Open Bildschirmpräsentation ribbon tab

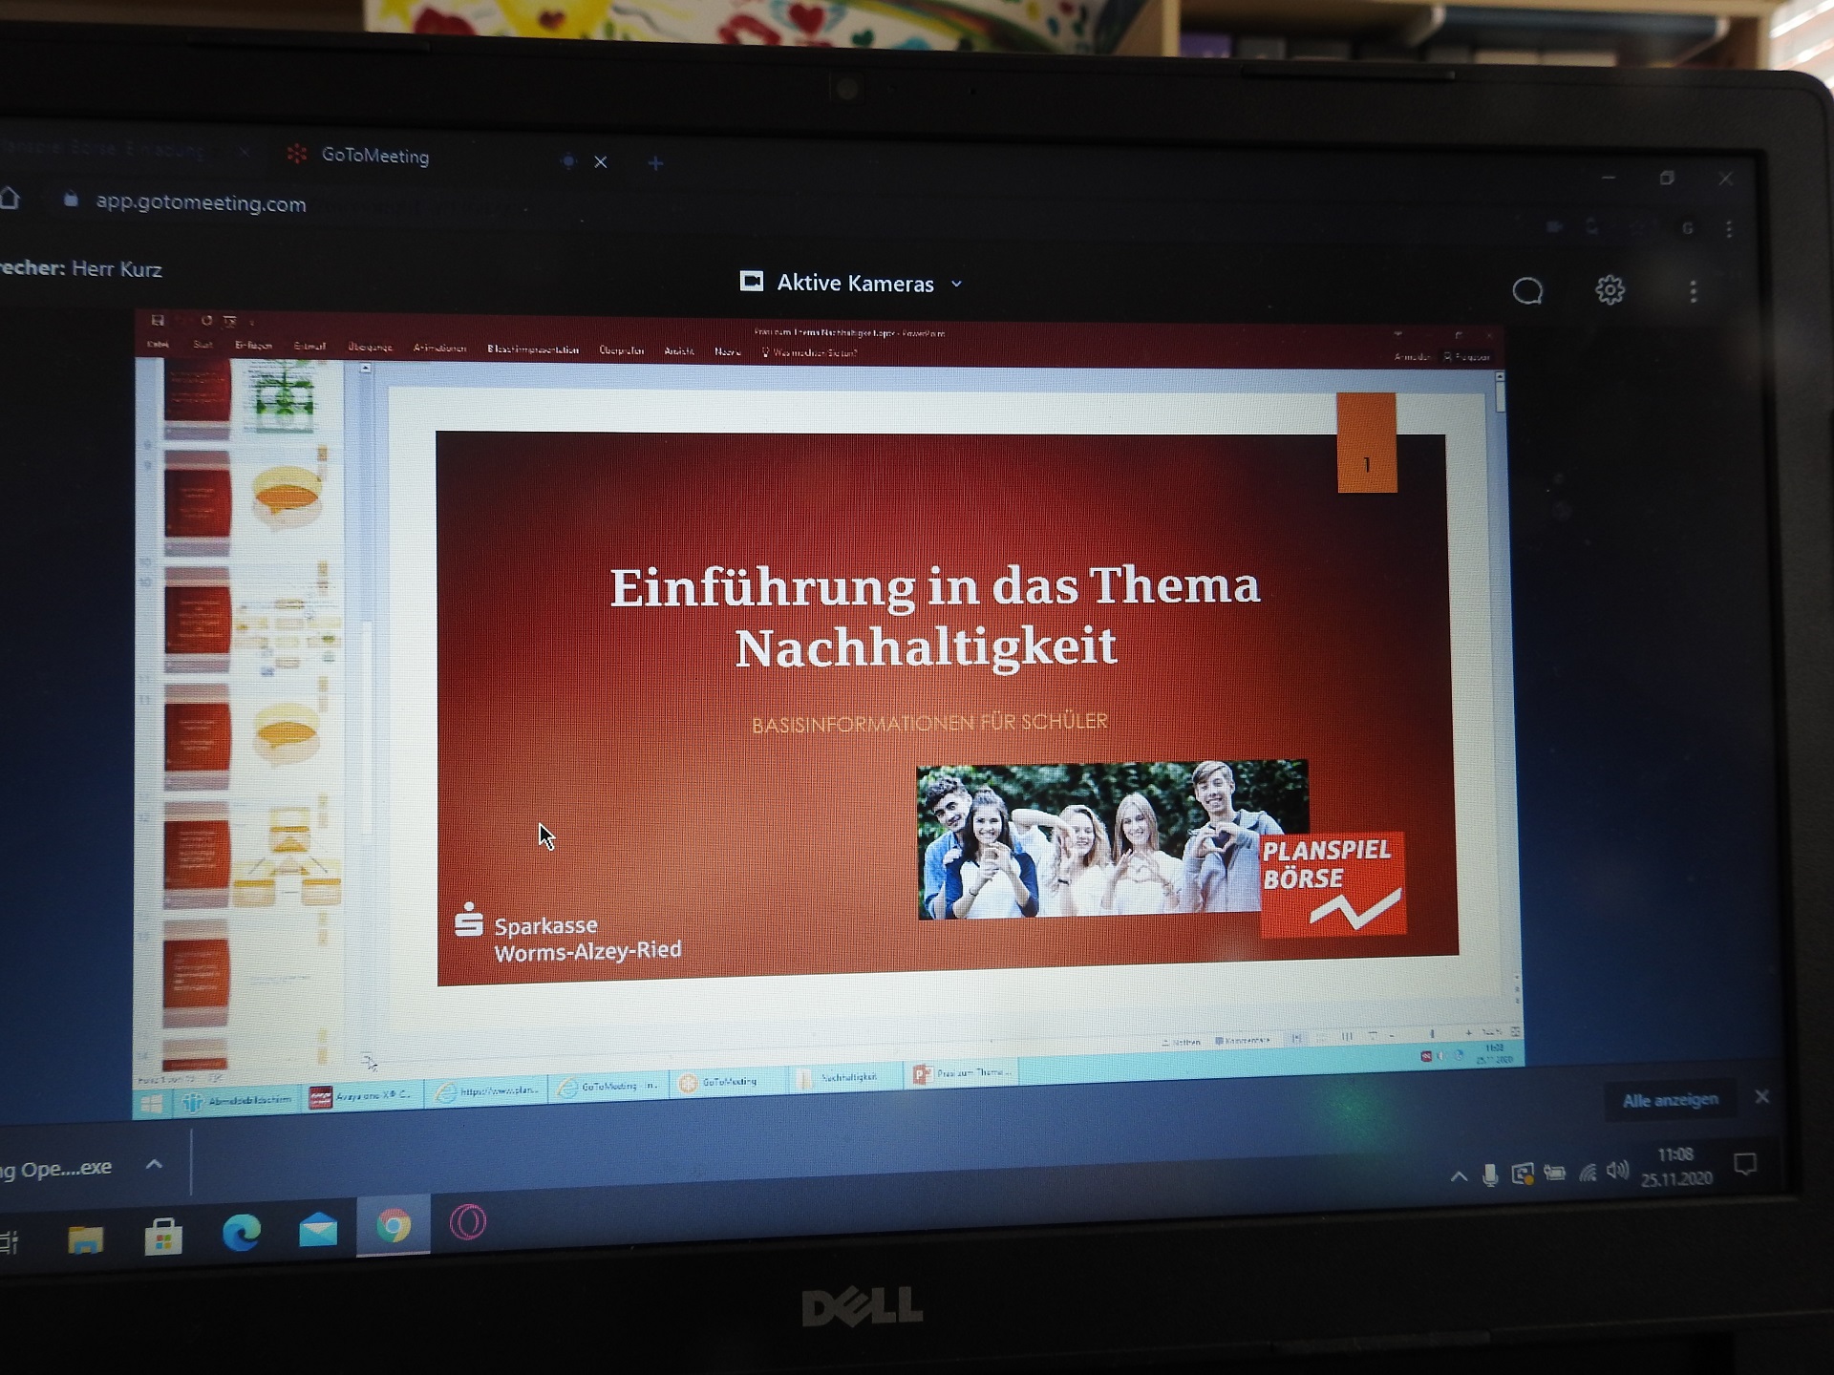pos(533,349)
